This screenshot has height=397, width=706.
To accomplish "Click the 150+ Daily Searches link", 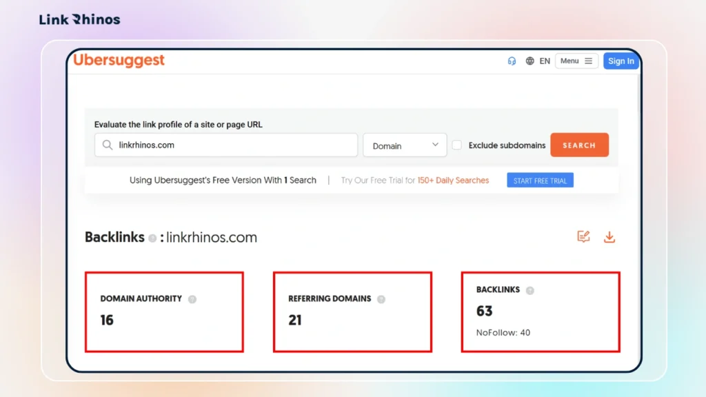I will pos(453,181).
